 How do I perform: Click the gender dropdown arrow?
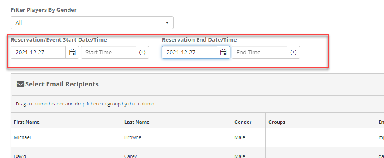coord(167,23)
